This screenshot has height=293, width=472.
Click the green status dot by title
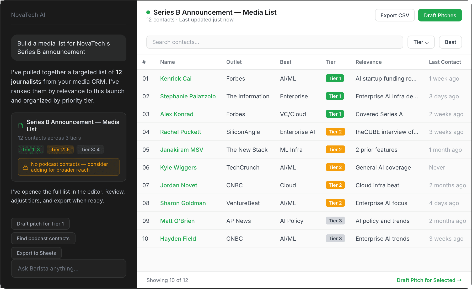coord(148,12)
